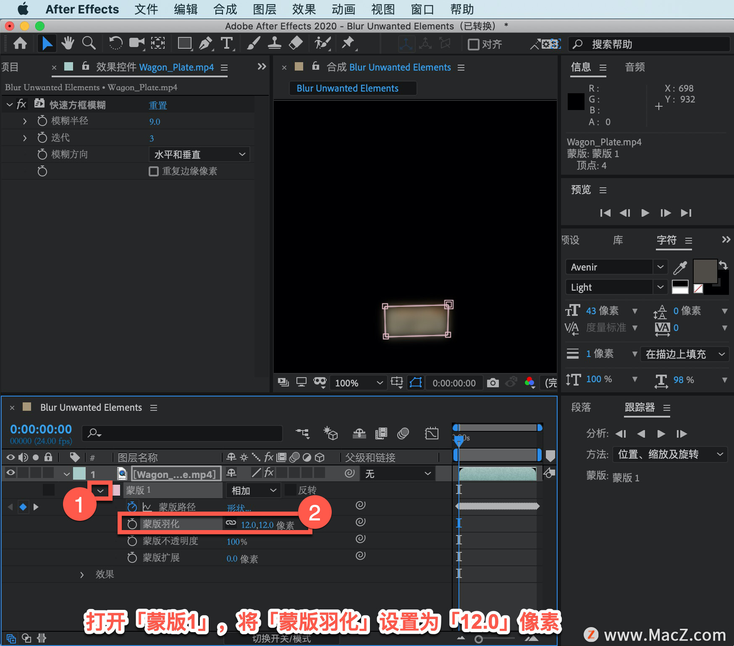The height and width of the screenshot is (646, 734).
Task: Jump to last frame in preview panel
Action: click(x=686, y=213)
